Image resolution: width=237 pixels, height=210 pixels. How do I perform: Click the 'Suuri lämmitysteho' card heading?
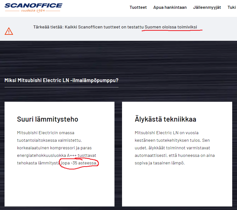coord(47,119)
